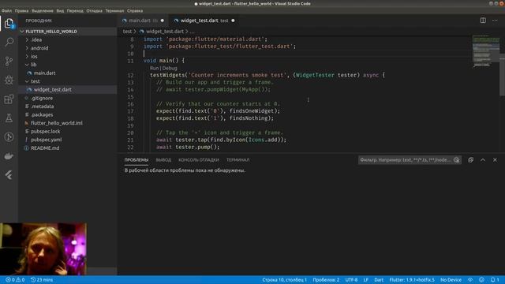
Task: Open the Отладка menu
Action: (94, 10)
